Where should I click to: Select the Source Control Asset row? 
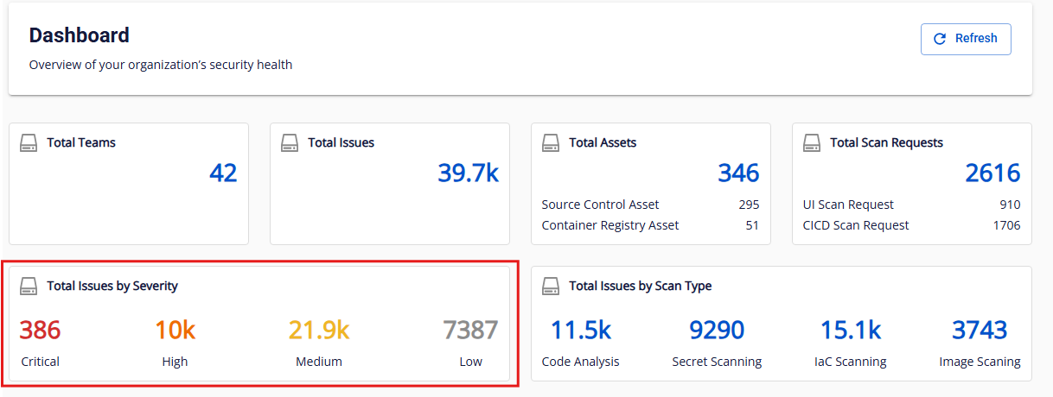pos(650,205)
